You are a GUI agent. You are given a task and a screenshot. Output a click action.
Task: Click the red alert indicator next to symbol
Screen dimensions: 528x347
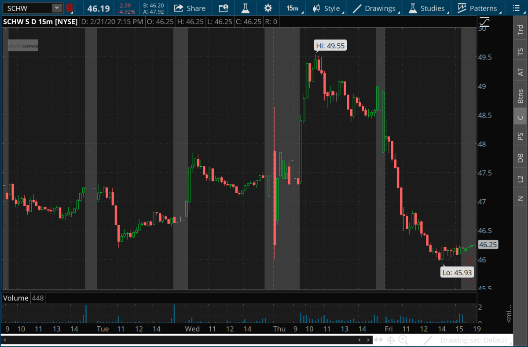pyautogui.click(x=70, y=8)
